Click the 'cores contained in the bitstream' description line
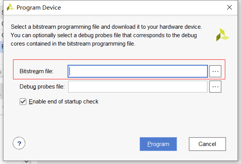The image size is (241, 164). 73,44
